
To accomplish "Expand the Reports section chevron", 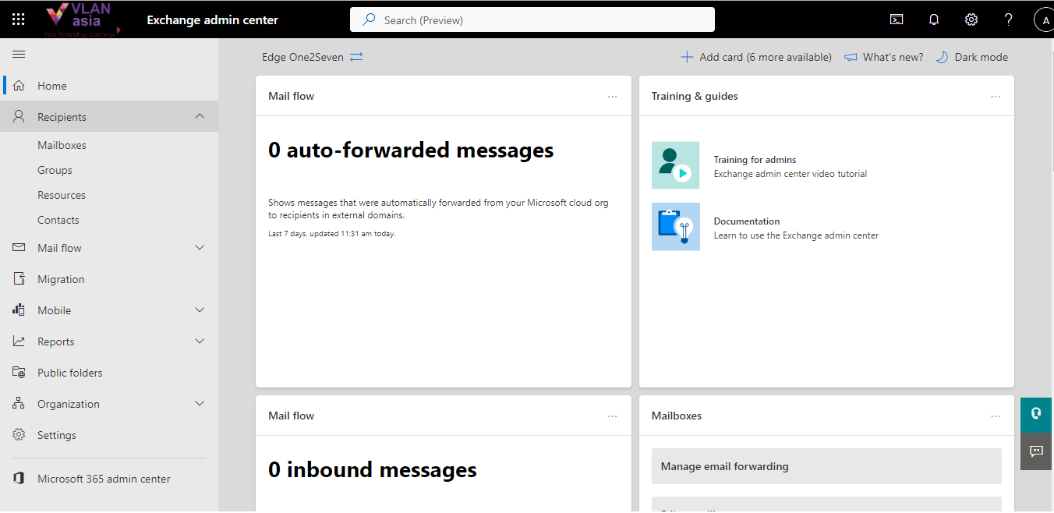I will pyautogui.click(x=200, y=341).
